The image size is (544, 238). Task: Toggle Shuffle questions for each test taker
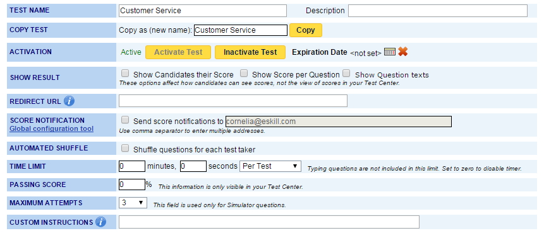coord(125,148)
